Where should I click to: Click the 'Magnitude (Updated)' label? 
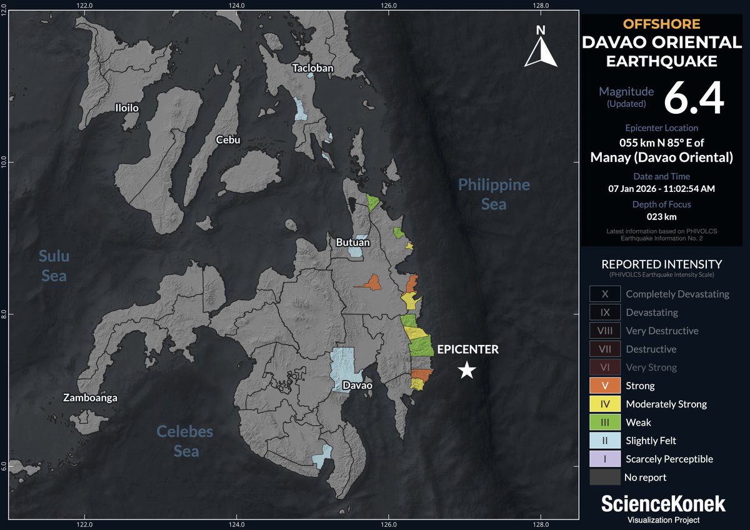(626, 97)
